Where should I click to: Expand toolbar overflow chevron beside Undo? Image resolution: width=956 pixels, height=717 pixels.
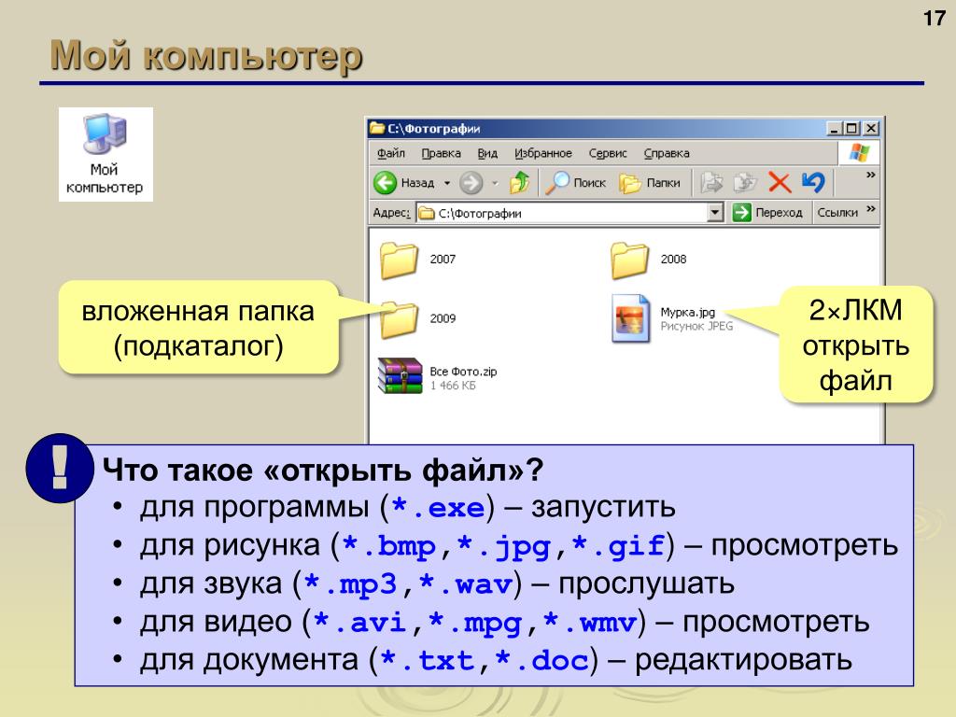(x=871, y=175)
